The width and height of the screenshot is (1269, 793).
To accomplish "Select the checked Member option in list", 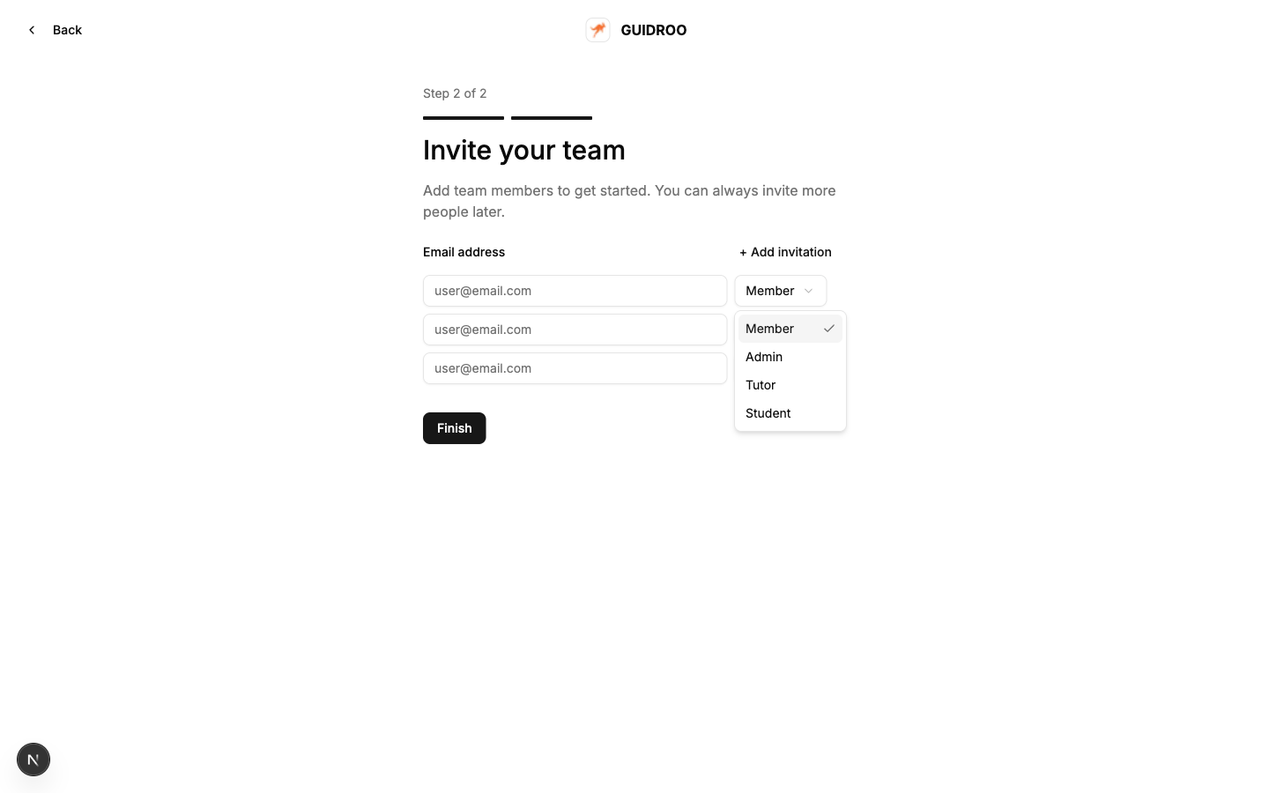I will click(770, 329).
